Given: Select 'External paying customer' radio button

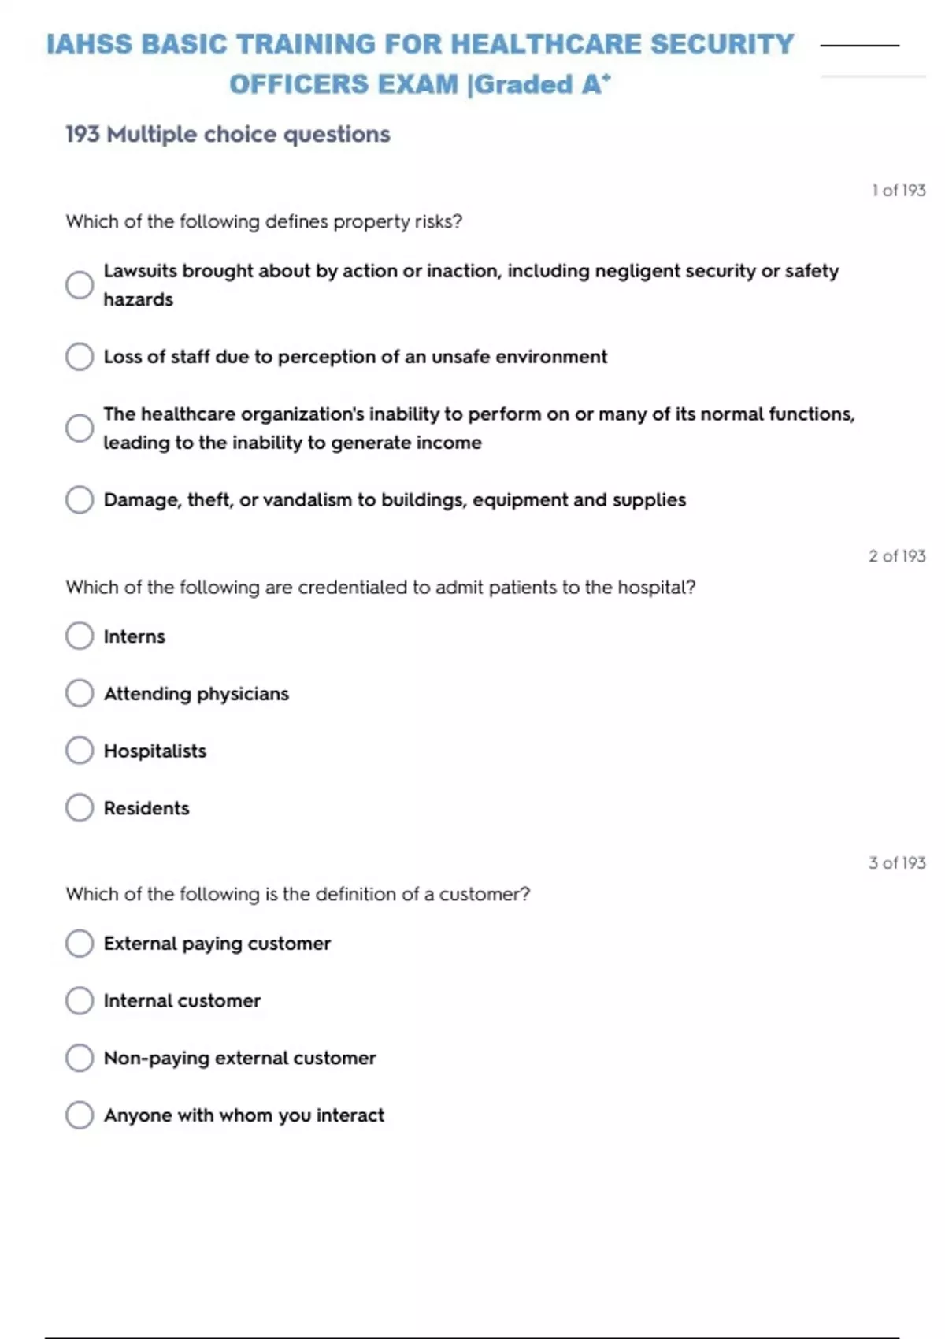Looking at the screenshot, I should 80,944.
